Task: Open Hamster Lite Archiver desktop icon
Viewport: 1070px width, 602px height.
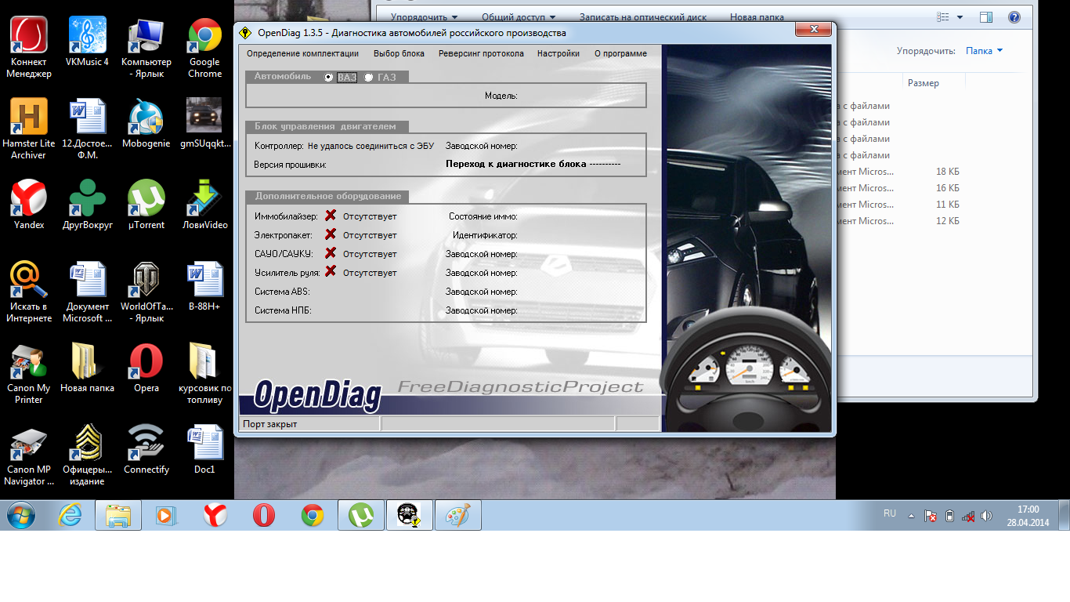Action: tap(29, 129)
